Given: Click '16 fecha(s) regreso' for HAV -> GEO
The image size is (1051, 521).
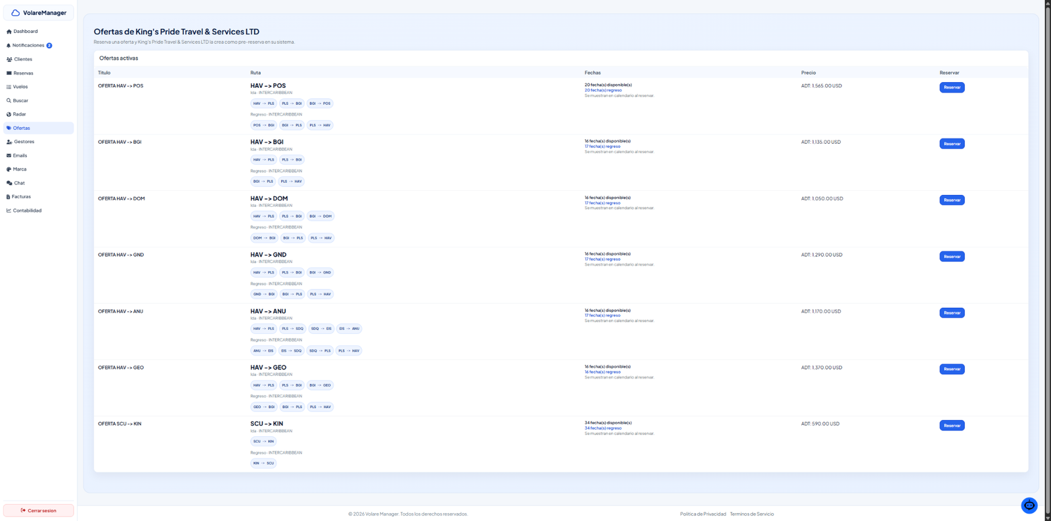Looking at the screenshot, I should 602,372.
